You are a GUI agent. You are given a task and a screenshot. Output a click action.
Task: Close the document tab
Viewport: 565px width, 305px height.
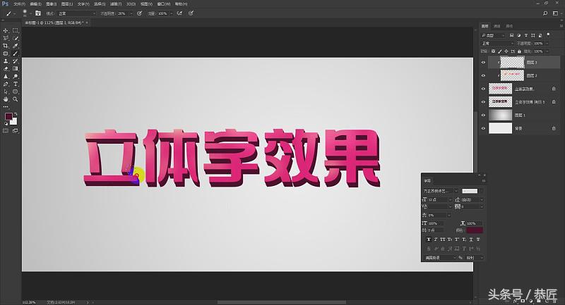point(87,23)
